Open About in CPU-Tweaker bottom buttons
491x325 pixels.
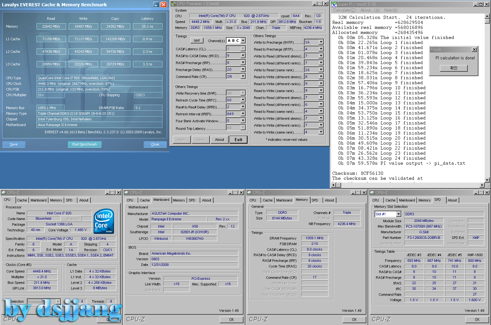coord(220,140)
